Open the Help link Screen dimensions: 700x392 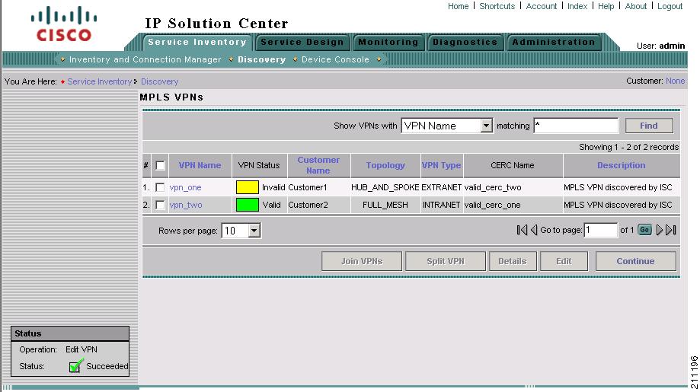[x=606, y=6]
